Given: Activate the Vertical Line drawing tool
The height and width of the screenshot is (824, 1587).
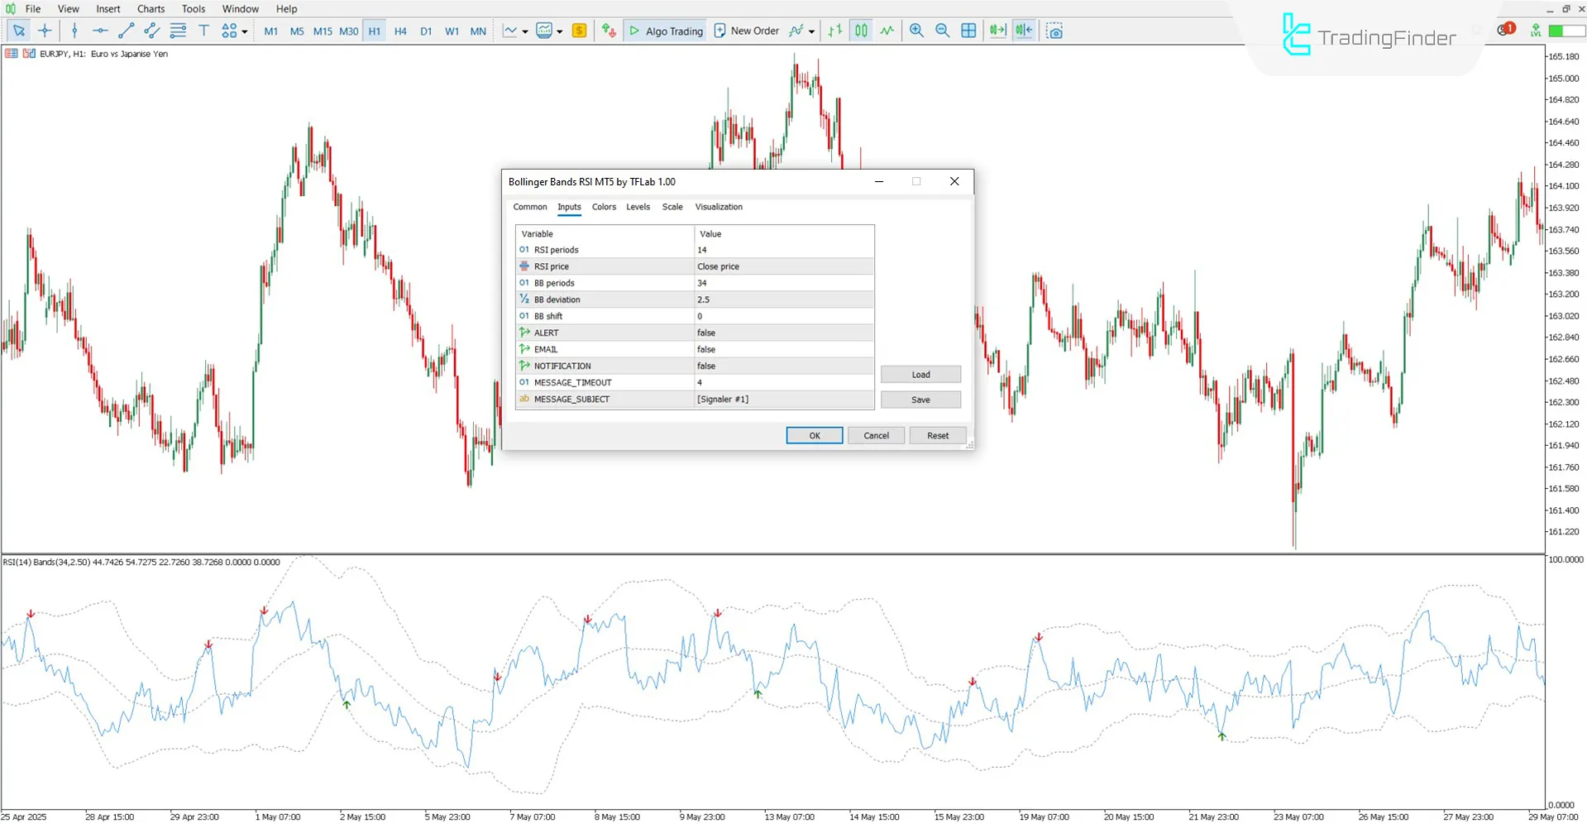Looking at the screenshot, I should 74,31.
